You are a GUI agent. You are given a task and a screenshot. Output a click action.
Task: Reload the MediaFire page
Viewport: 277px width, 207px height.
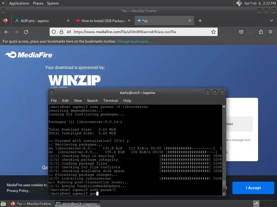click(26, 32)
